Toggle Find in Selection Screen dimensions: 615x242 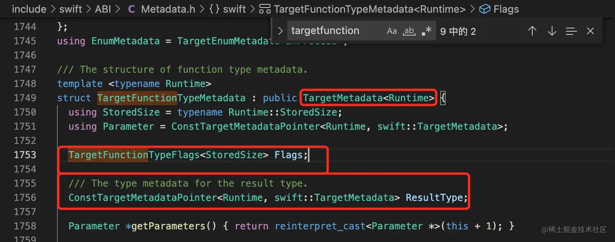coord(571,31)
